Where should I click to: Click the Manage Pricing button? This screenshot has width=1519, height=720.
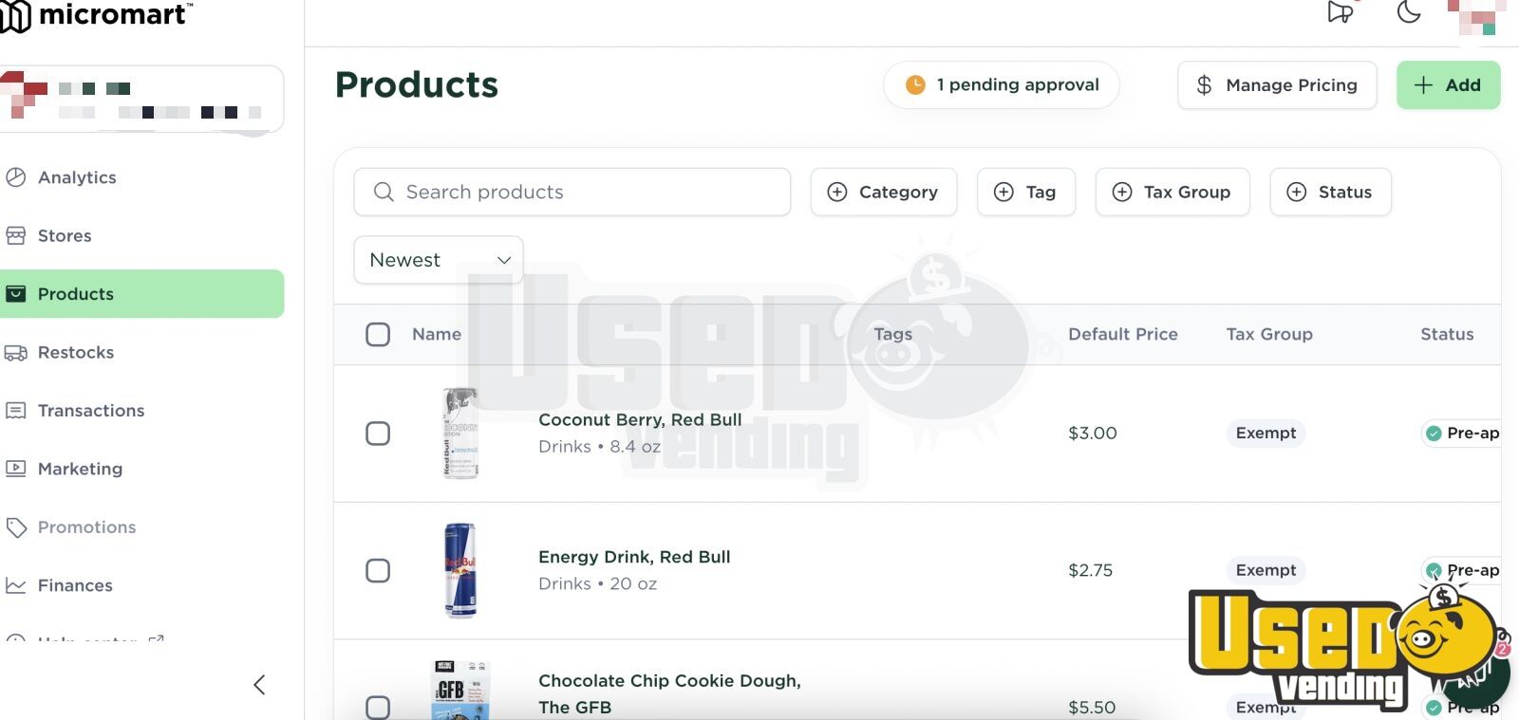coord(1277,85)
